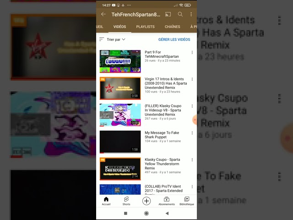Tap channel name TehFrenchSpartan8... in header
The height and width of the screenshot is (220, 293).
[136, 14]
